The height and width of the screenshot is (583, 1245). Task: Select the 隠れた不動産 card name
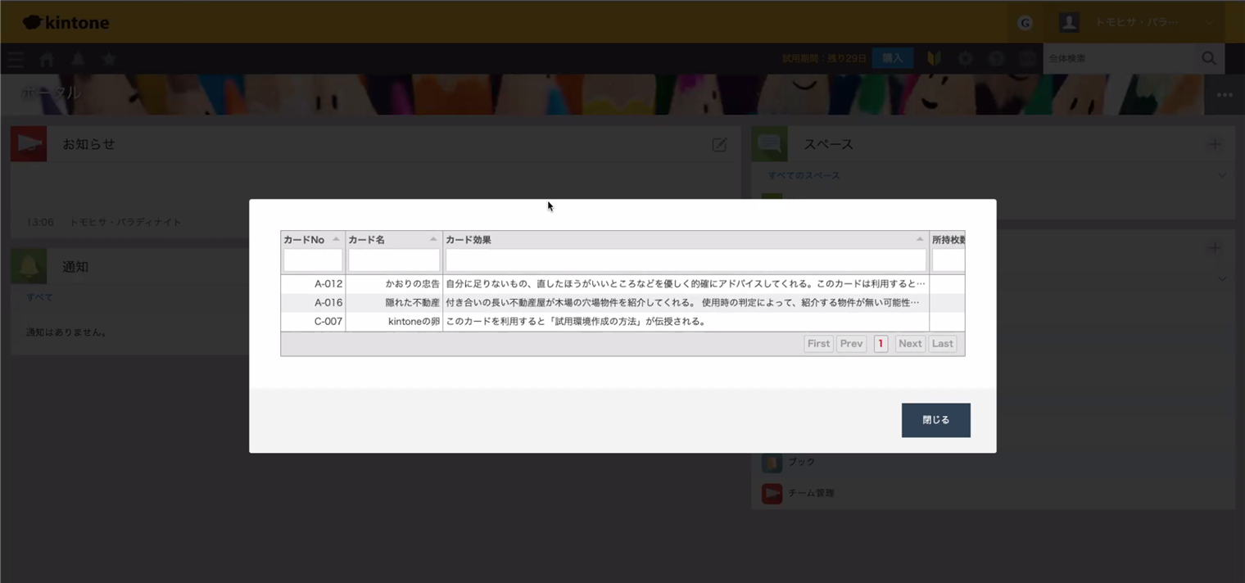[413, 303]
